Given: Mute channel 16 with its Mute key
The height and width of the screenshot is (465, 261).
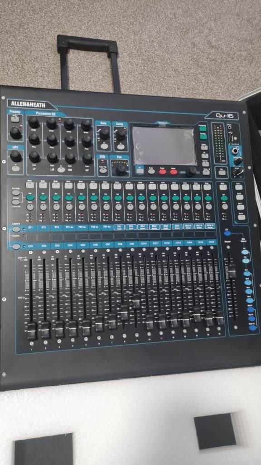Looking at the screenshot, I should coord(207,187).
